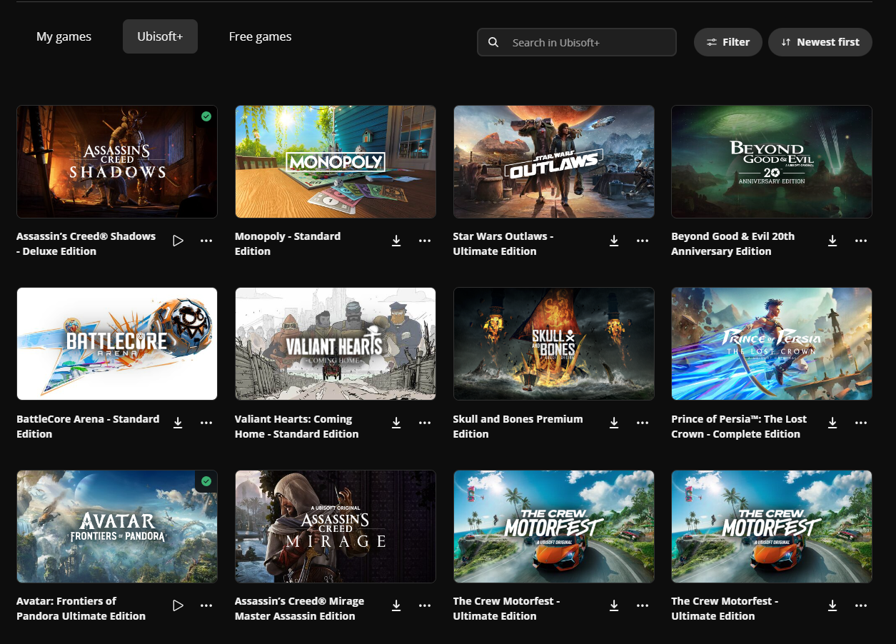Open the Monopoly cover thumbnail
896x644 pixels.
(336, 161)
